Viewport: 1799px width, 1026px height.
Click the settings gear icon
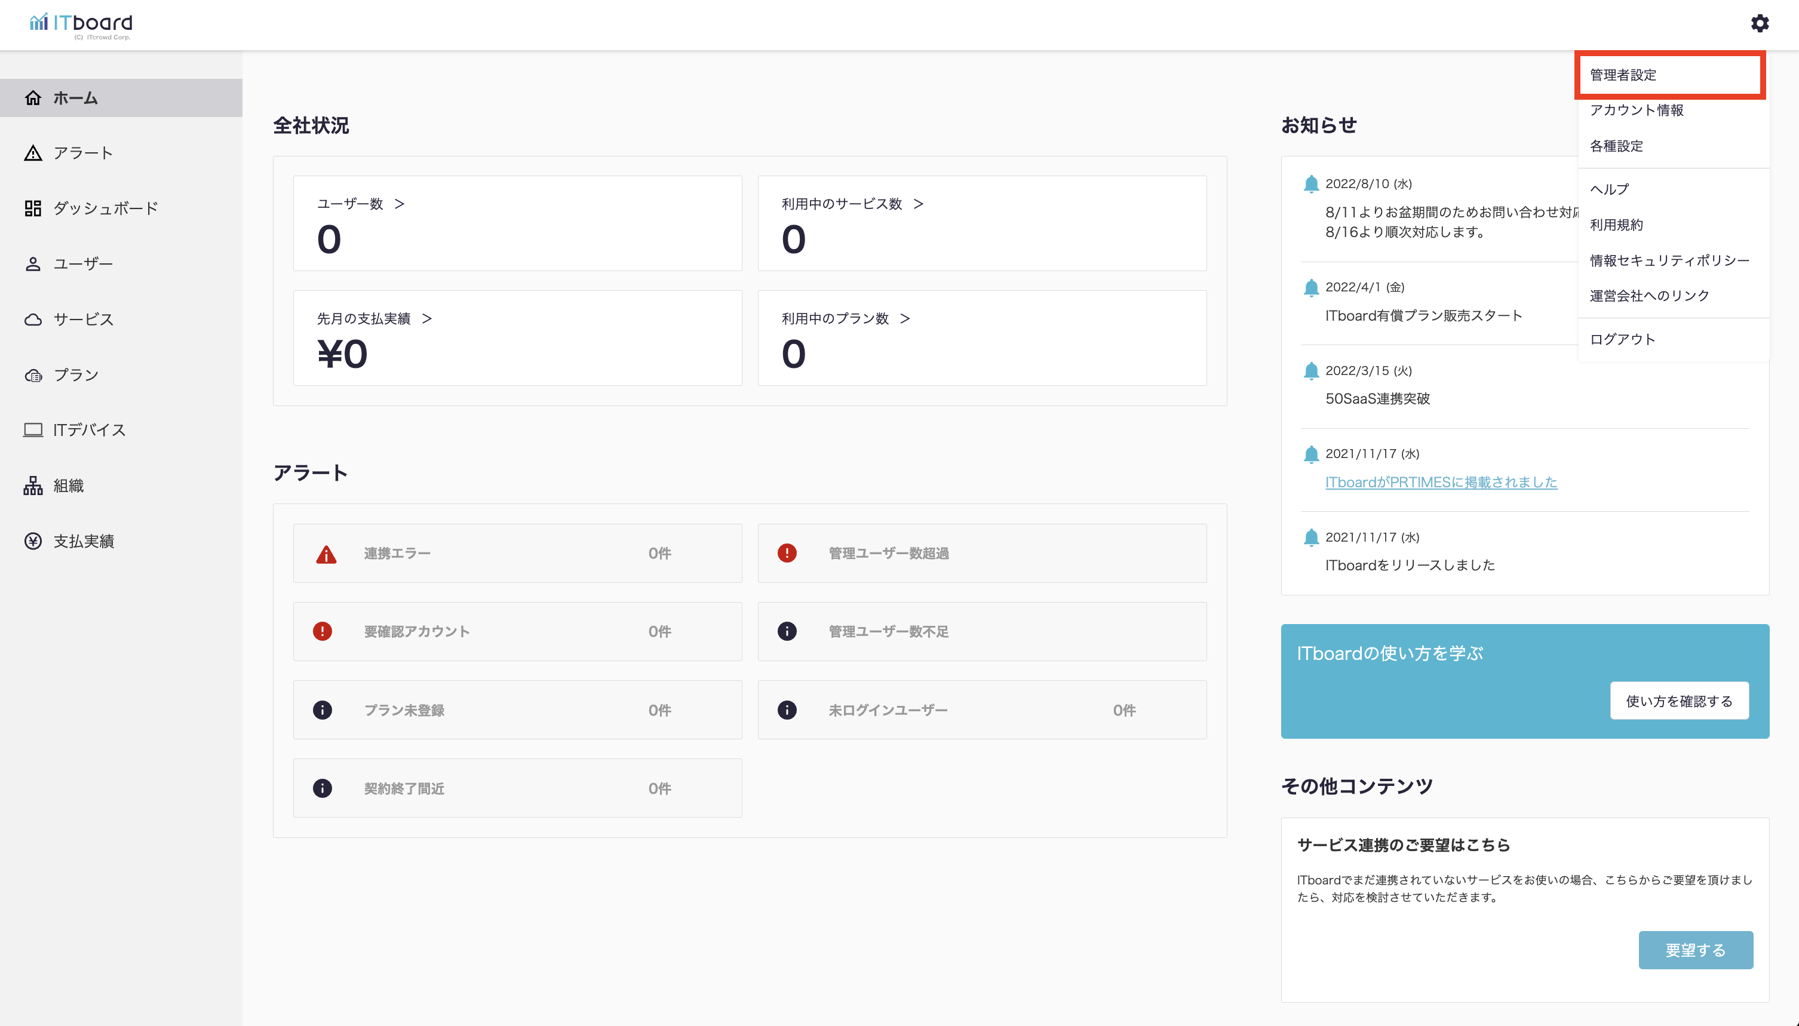tap(1760, 23)
